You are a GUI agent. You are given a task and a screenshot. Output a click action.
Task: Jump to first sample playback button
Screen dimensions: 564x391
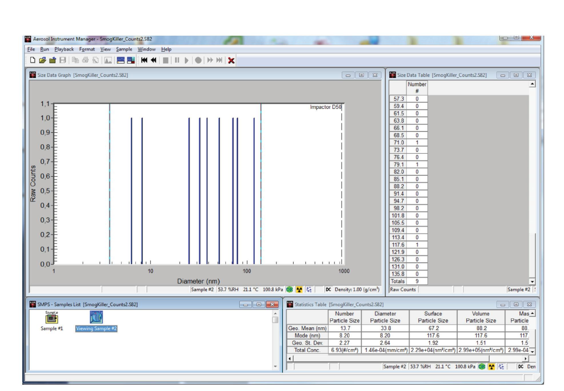(144, 60)
